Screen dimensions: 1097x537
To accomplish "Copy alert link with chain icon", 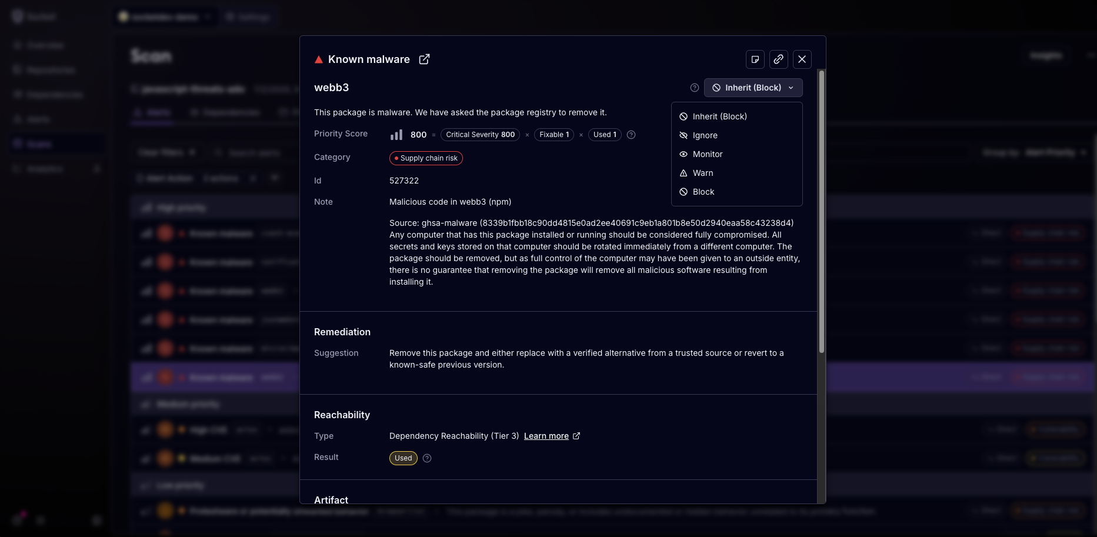I will coord(779,59).
